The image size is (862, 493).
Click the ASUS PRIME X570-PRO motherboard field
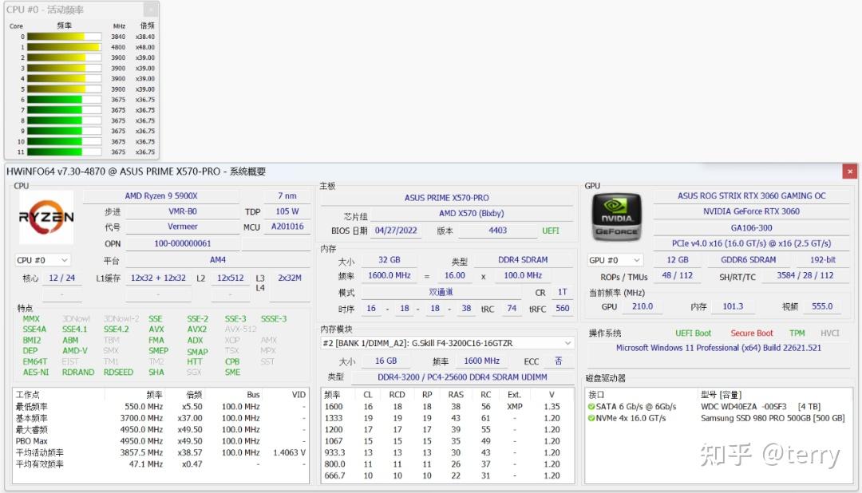coord(446,197)
